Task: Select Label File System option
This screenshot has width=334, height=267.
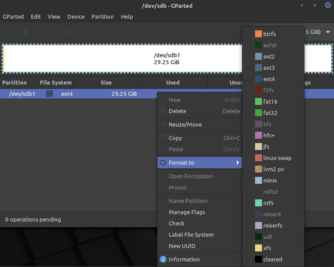Action: pos(200,234)
